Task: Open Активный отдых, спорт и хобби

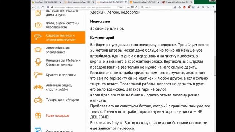Action: point(59,87)
